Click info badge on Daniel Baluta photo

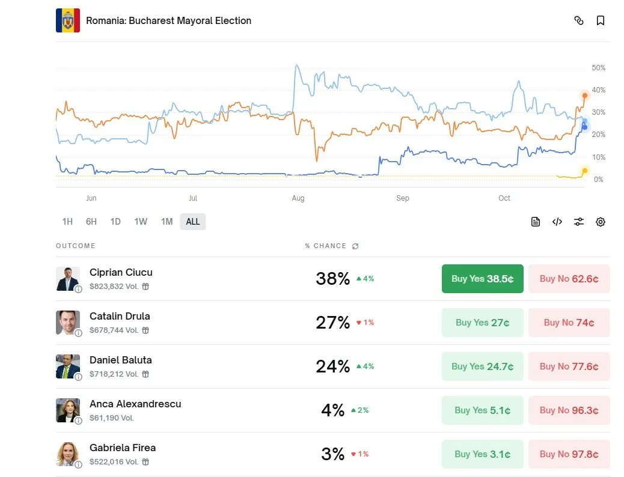point(78,377)
